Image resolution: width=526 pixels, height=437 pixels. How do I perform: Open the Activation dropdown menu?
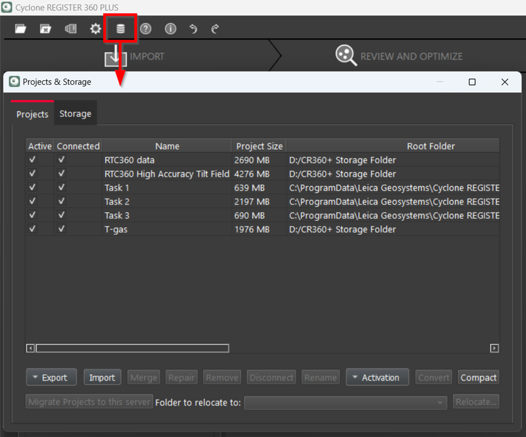coord(377,378)
